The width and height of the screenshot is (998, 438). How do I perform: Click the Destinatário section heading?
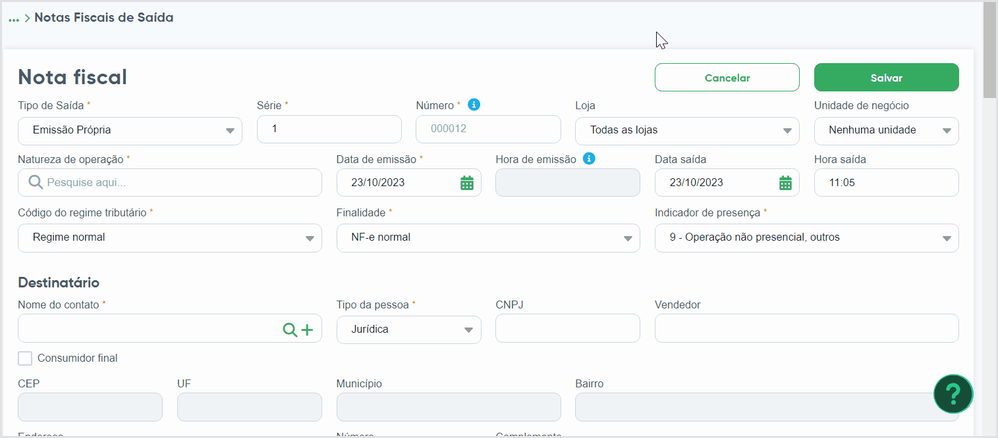pos(59,283)
